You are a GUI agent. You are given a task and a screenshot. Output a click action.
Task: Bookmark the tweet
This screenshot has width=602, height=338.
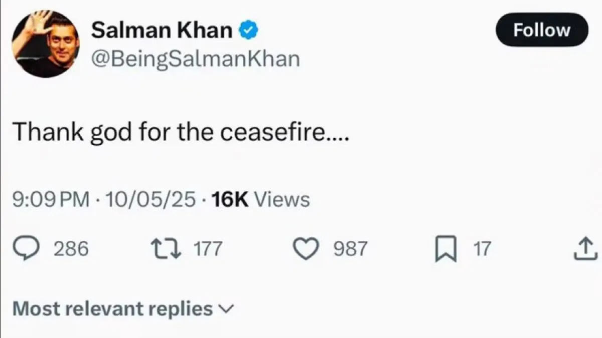tap(446, 247)
